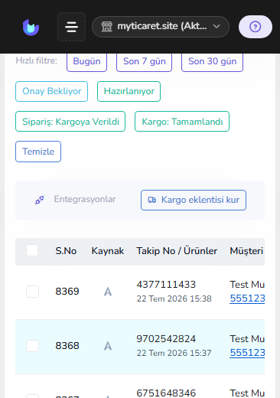Check the checkbox for order 8369
The width and height of the screenshot is (280, 398).
coord(32,292)
